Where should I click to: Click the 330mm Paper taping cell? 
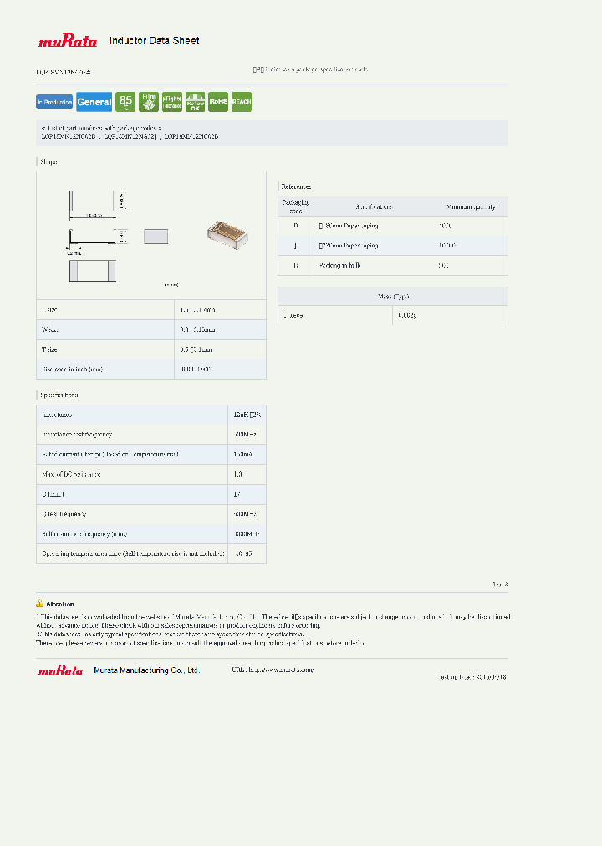point(349,246)
